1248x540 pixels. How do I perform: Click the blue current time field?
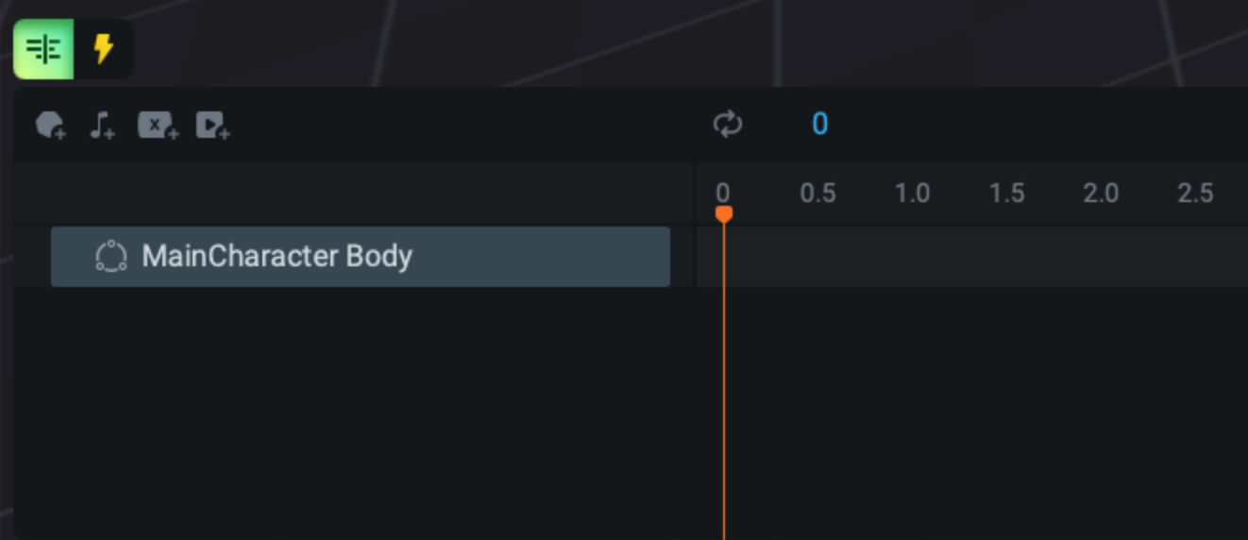[819, 124]
